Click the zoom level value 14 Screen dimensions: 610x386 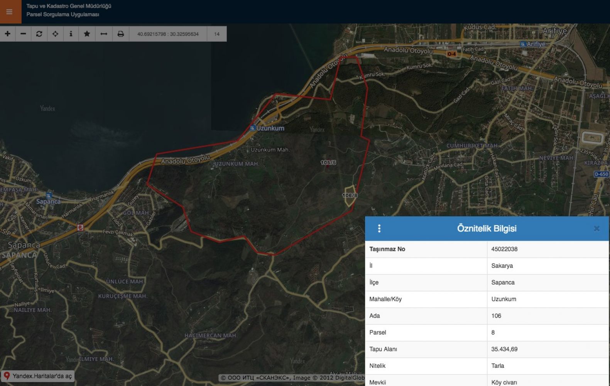(x=217, y=34)
